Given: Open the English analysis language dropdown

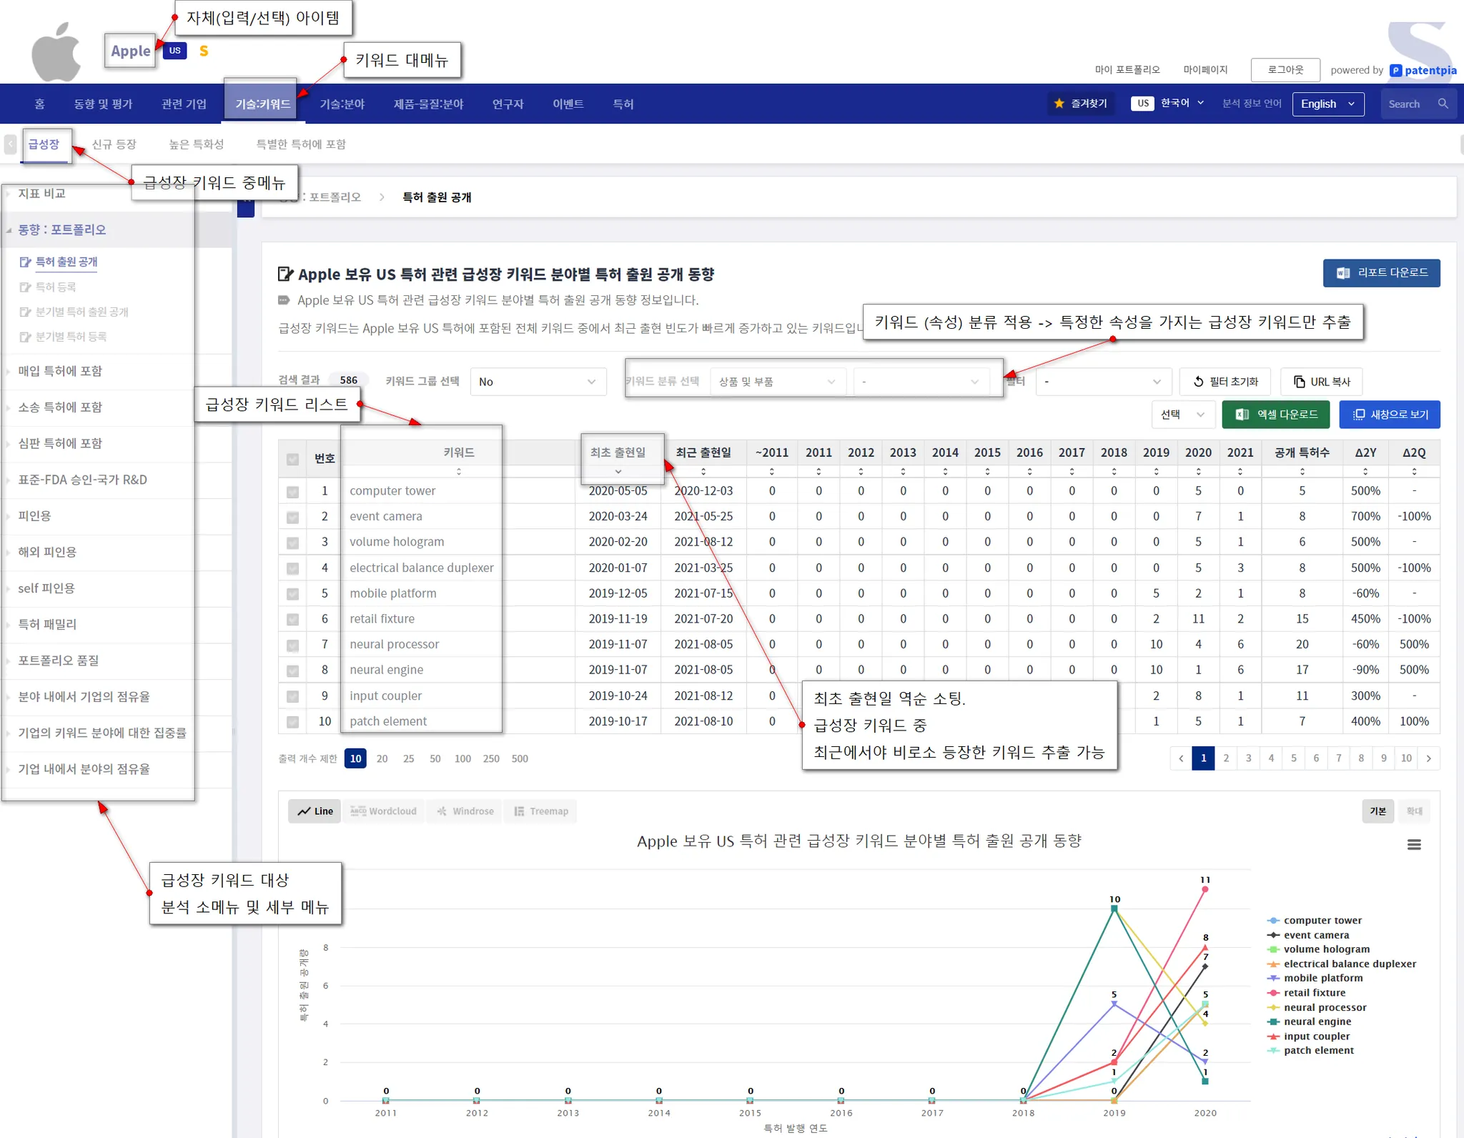Looking at the screenshot, I should 1327,104.
